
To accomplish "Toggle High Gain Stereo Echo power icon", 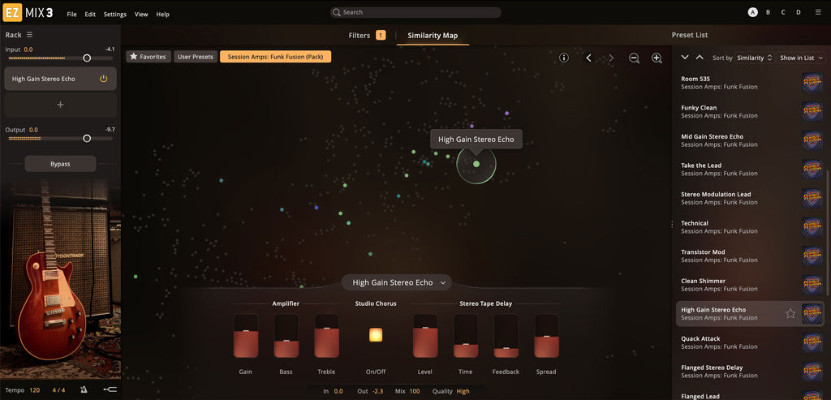I will pos(103,79).
